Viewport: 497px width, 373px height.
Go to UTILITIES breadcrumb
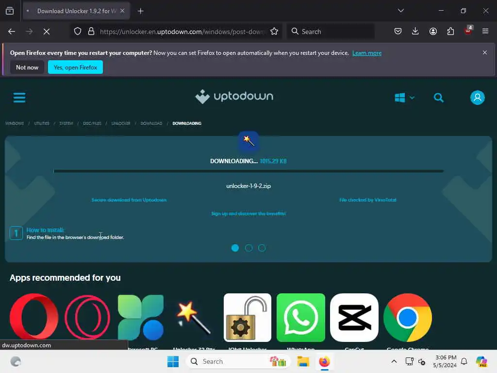42,123
